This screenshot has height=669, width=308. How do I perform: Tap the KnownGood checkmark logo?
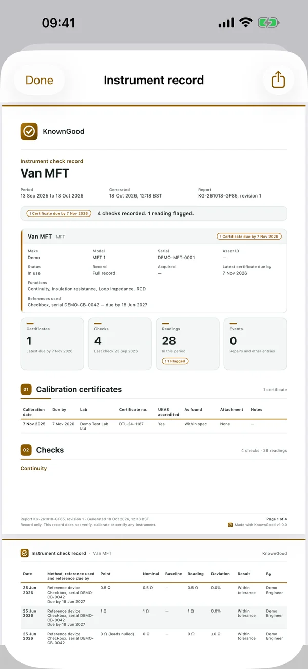click(x=29, y=131)
